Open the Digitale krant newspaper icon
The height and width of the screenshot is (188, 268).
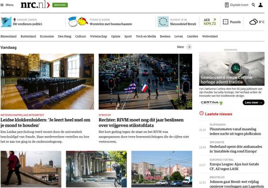pyautogui.click(x=227, y=5)
